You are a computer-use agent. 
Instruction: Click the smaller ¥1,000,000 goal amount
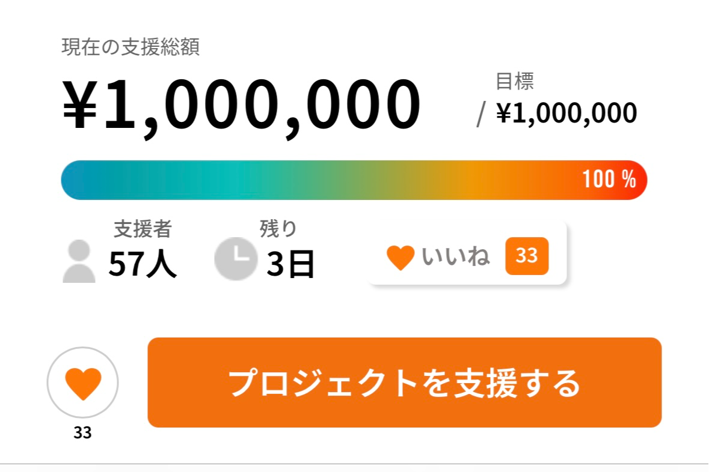coord(566,113)
